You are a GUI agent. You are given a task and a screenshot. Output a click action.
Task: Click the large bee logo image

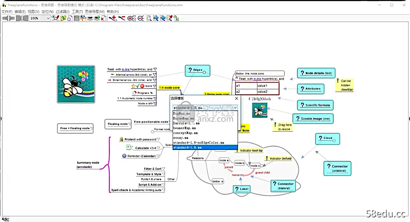76,84
